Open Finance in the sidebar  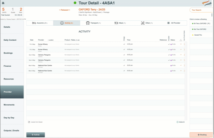tap(12, 66)
